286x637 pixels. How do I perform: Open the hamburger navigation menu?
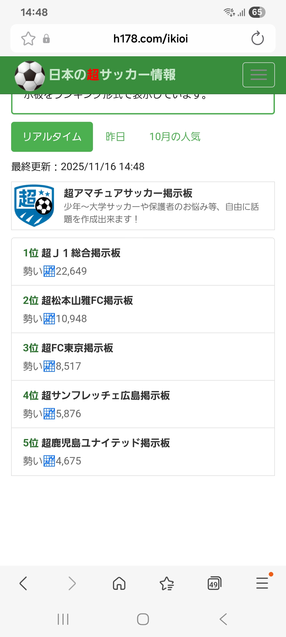[x=258, y=75]
